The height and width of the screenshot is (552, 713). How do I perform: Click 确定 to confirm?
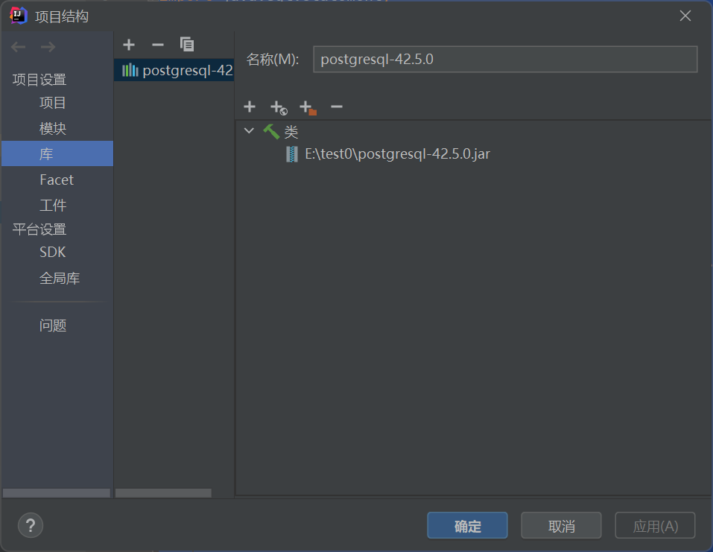[467, 526]
